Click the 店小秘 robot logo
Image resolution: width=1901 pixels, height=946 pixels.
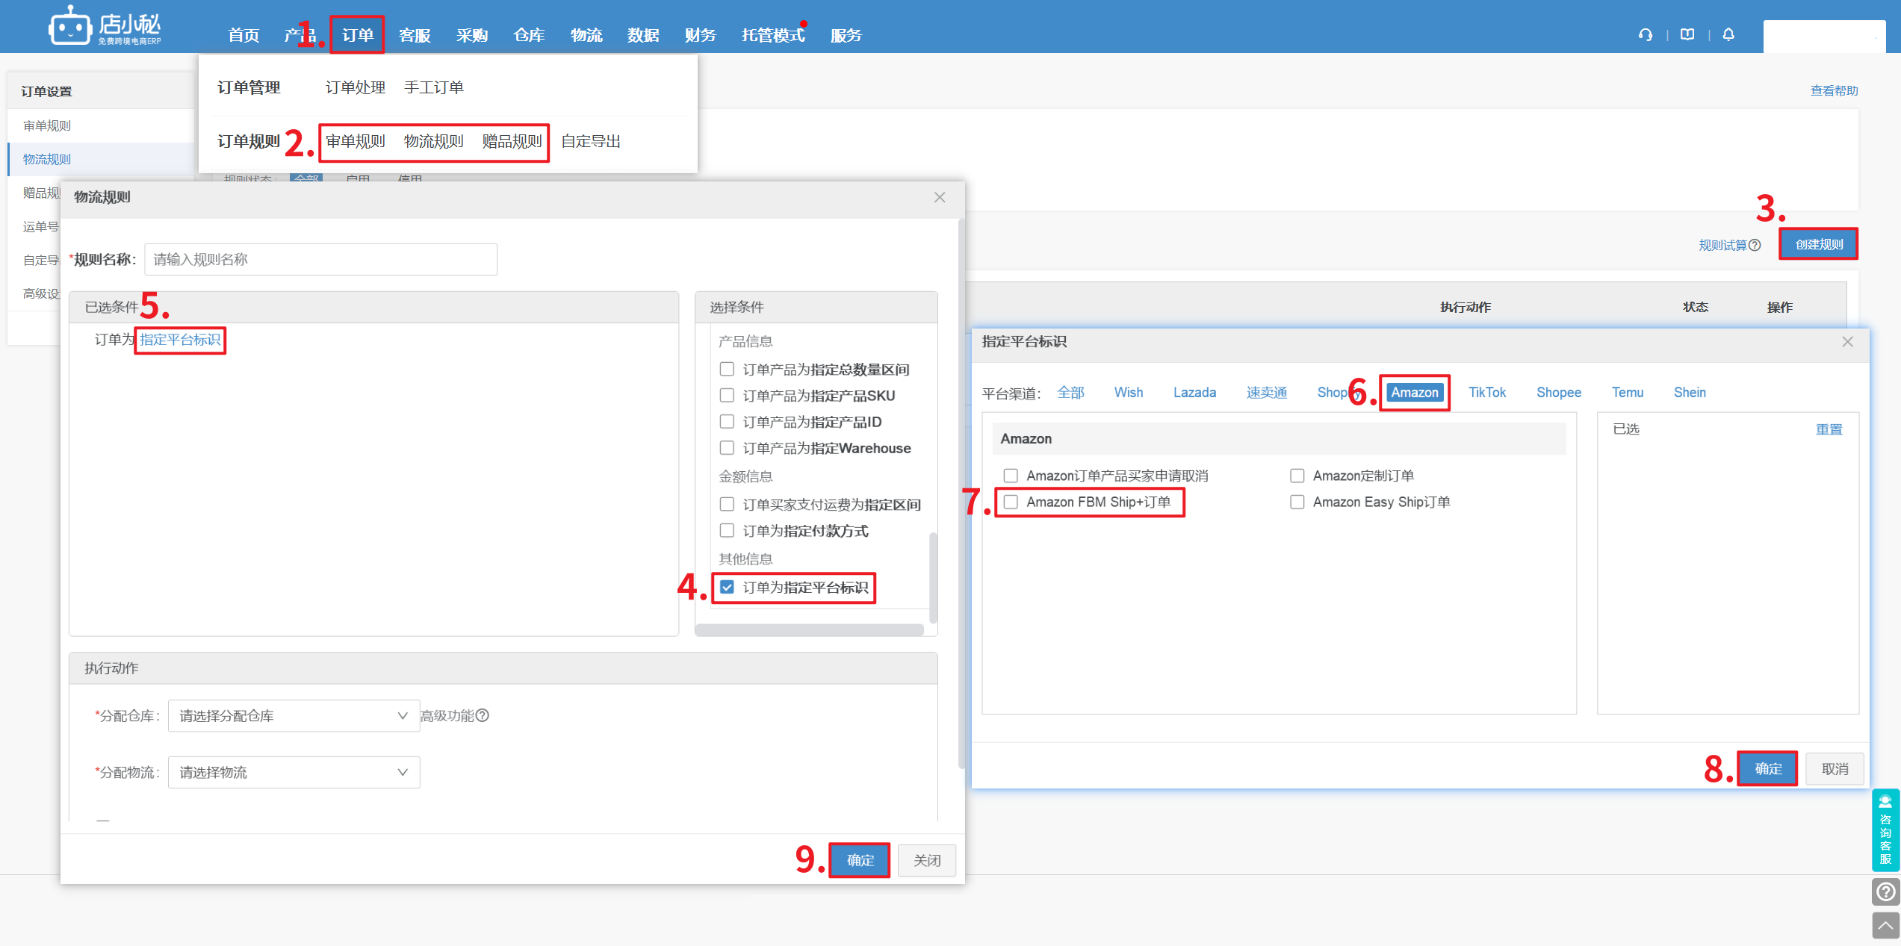pos(70,28)
